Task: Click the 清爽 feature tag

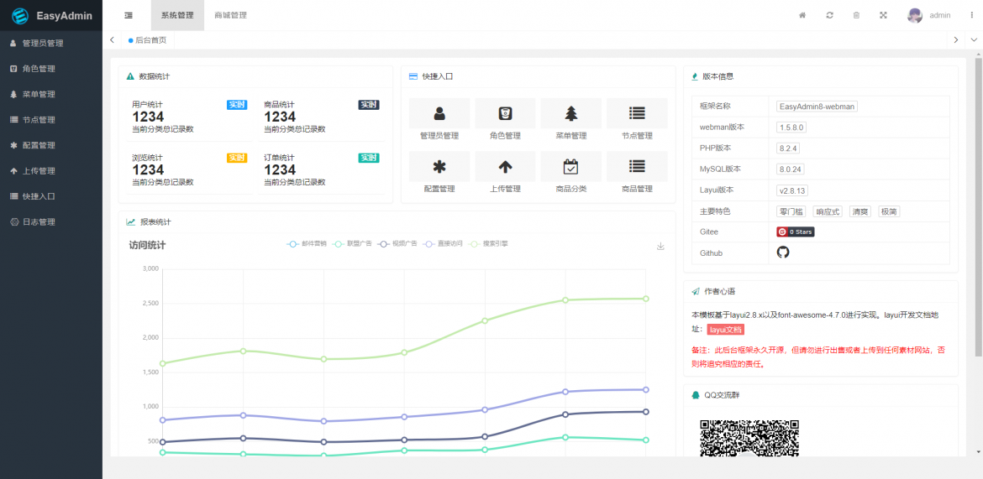Action: pyautogui.click(x=860, y=211)
